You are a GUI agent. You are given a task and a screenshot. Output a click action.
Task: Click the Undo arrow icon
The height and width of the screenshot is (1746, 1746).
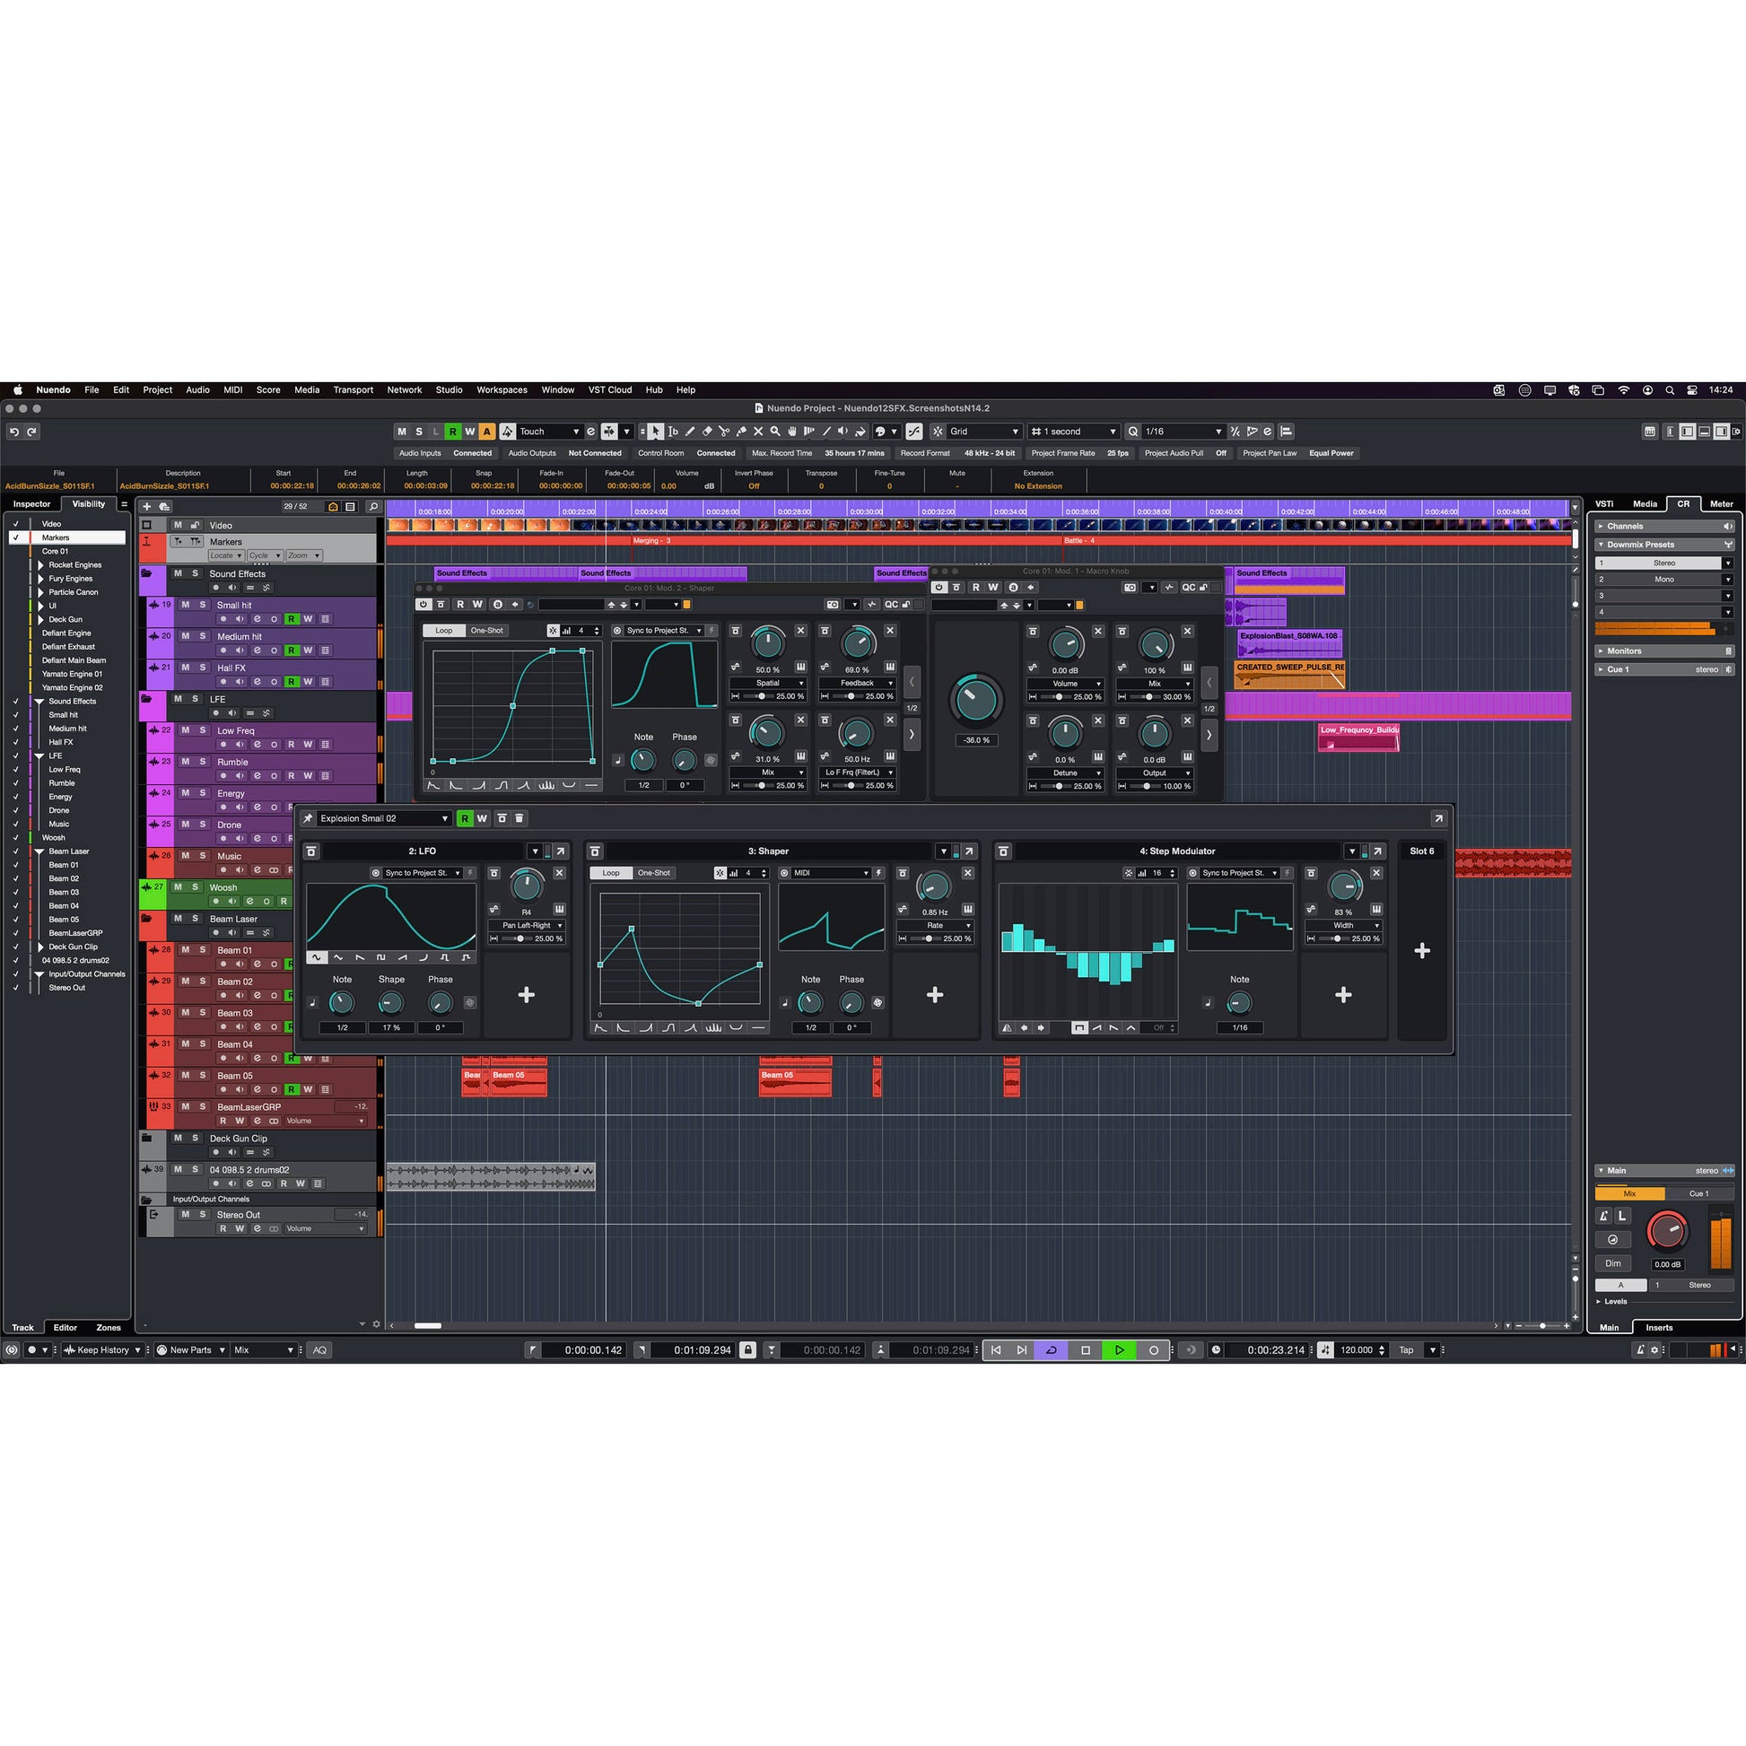coord(13,432)
